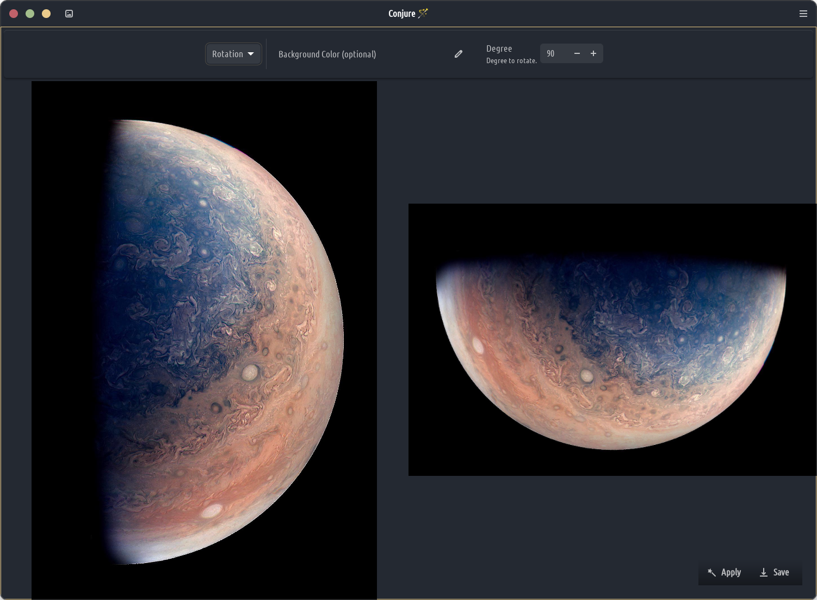This screenshot has height=600, width=817.
Task: Focus the Degree value field showing 90
Action: click(x=555, y=53)
